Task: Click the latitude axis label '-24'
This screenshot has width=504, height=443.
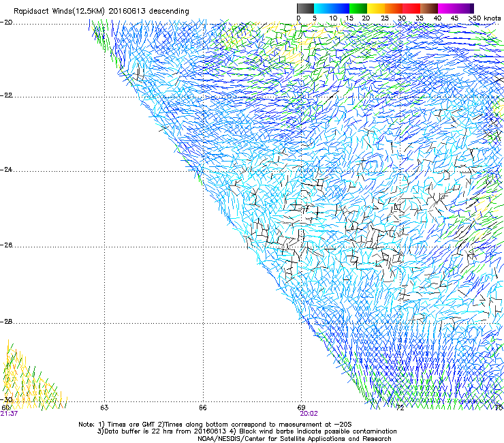Action: (x=6, y=170)
